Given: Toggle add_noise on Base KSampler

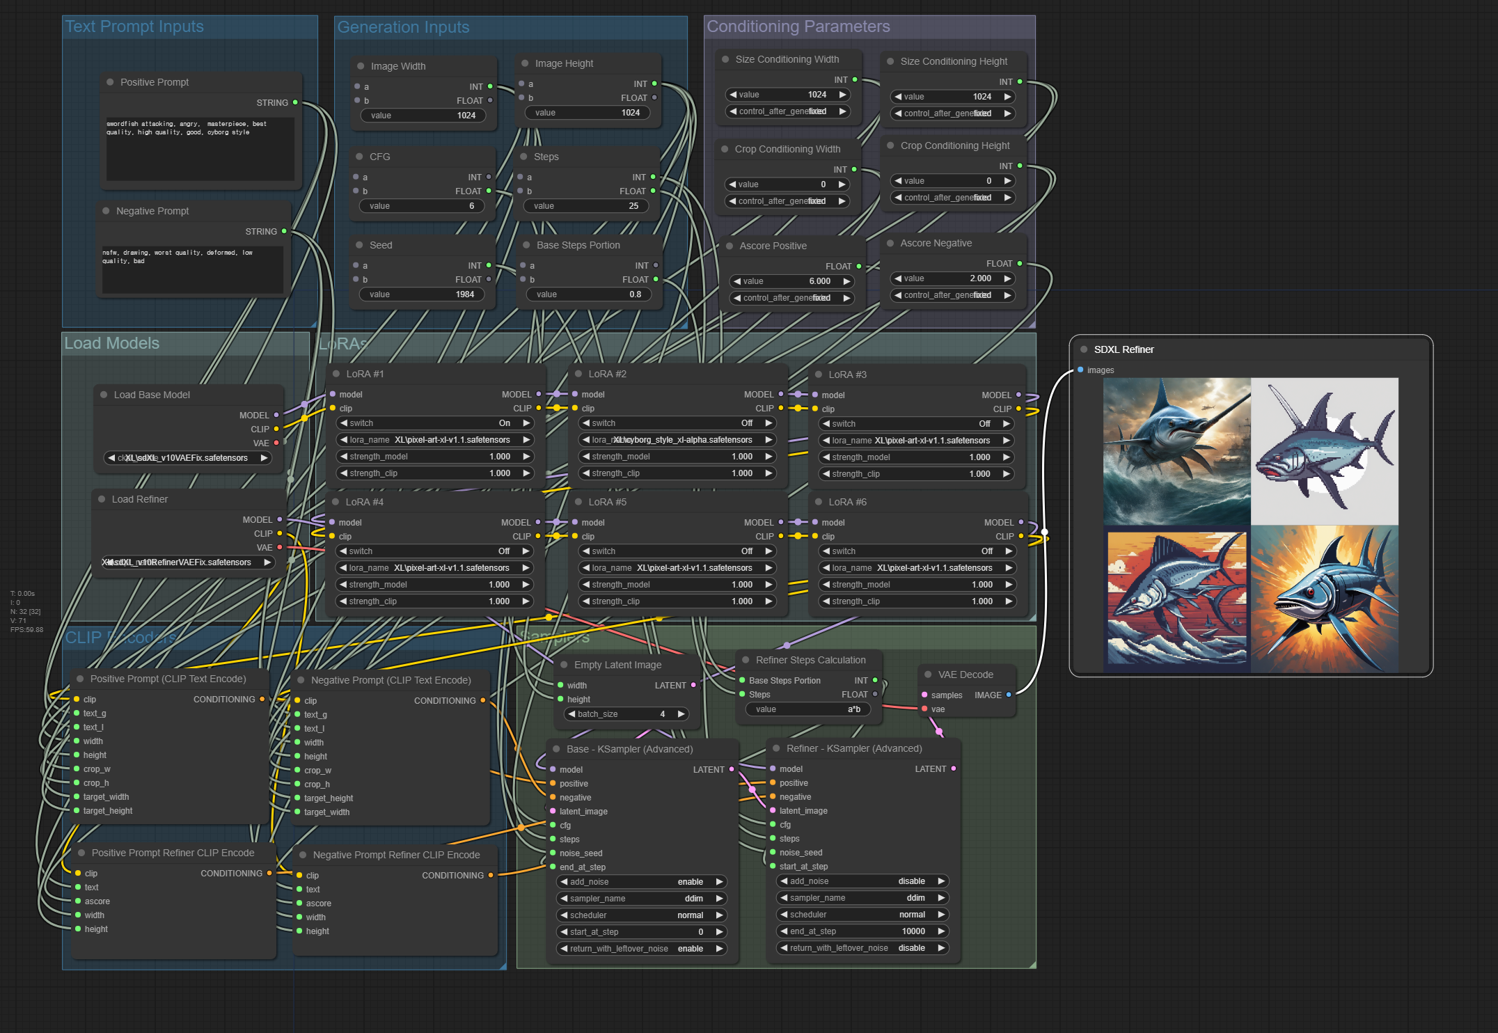Looking at the screenshot, I should [640, 882].
